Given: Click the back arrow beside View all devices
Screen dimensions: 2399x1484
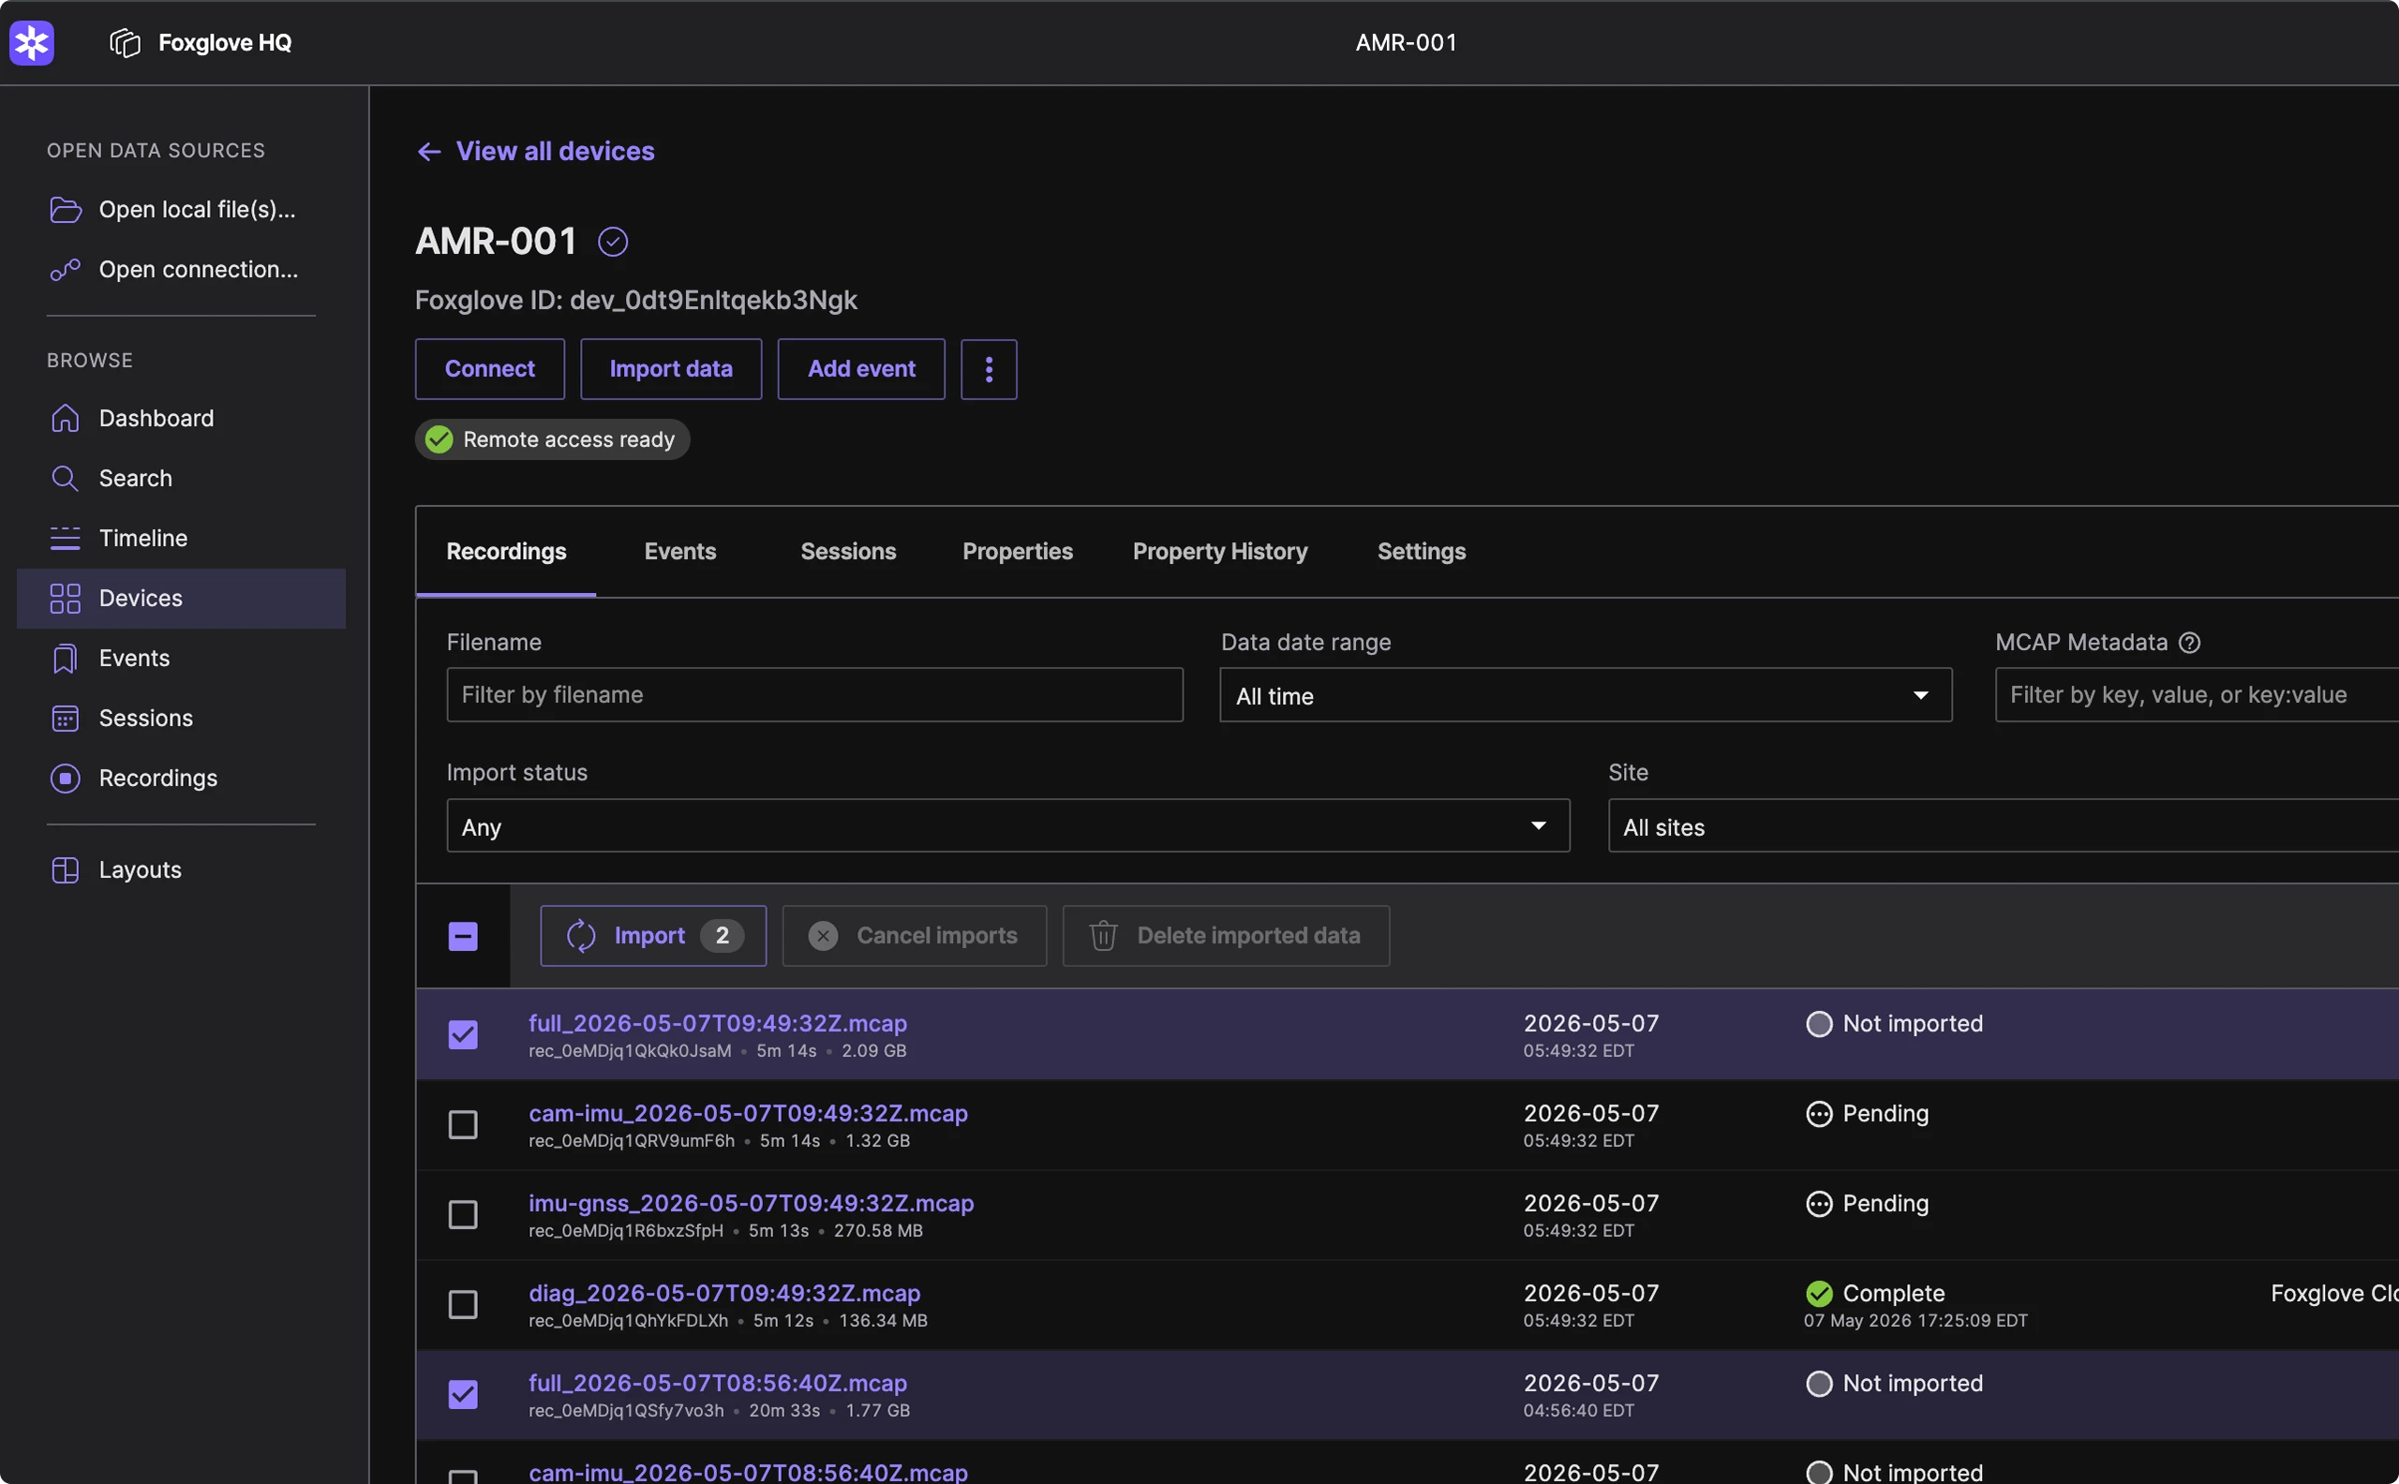Looking at the screenshot, I should (x=429, y=151).
